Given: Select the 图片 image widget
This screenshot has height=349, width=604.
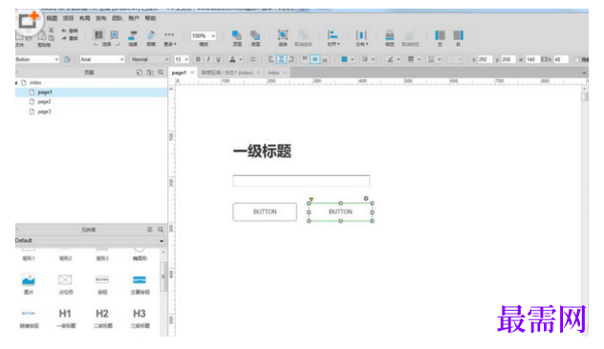Looking at the screenshot, I should [29, 284].
